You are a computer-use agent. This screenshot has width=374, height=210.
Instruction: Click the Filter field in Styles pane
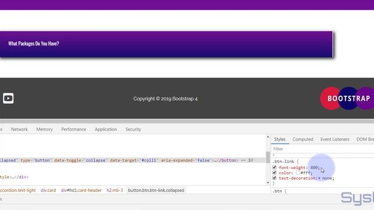[x=323, y=149]
